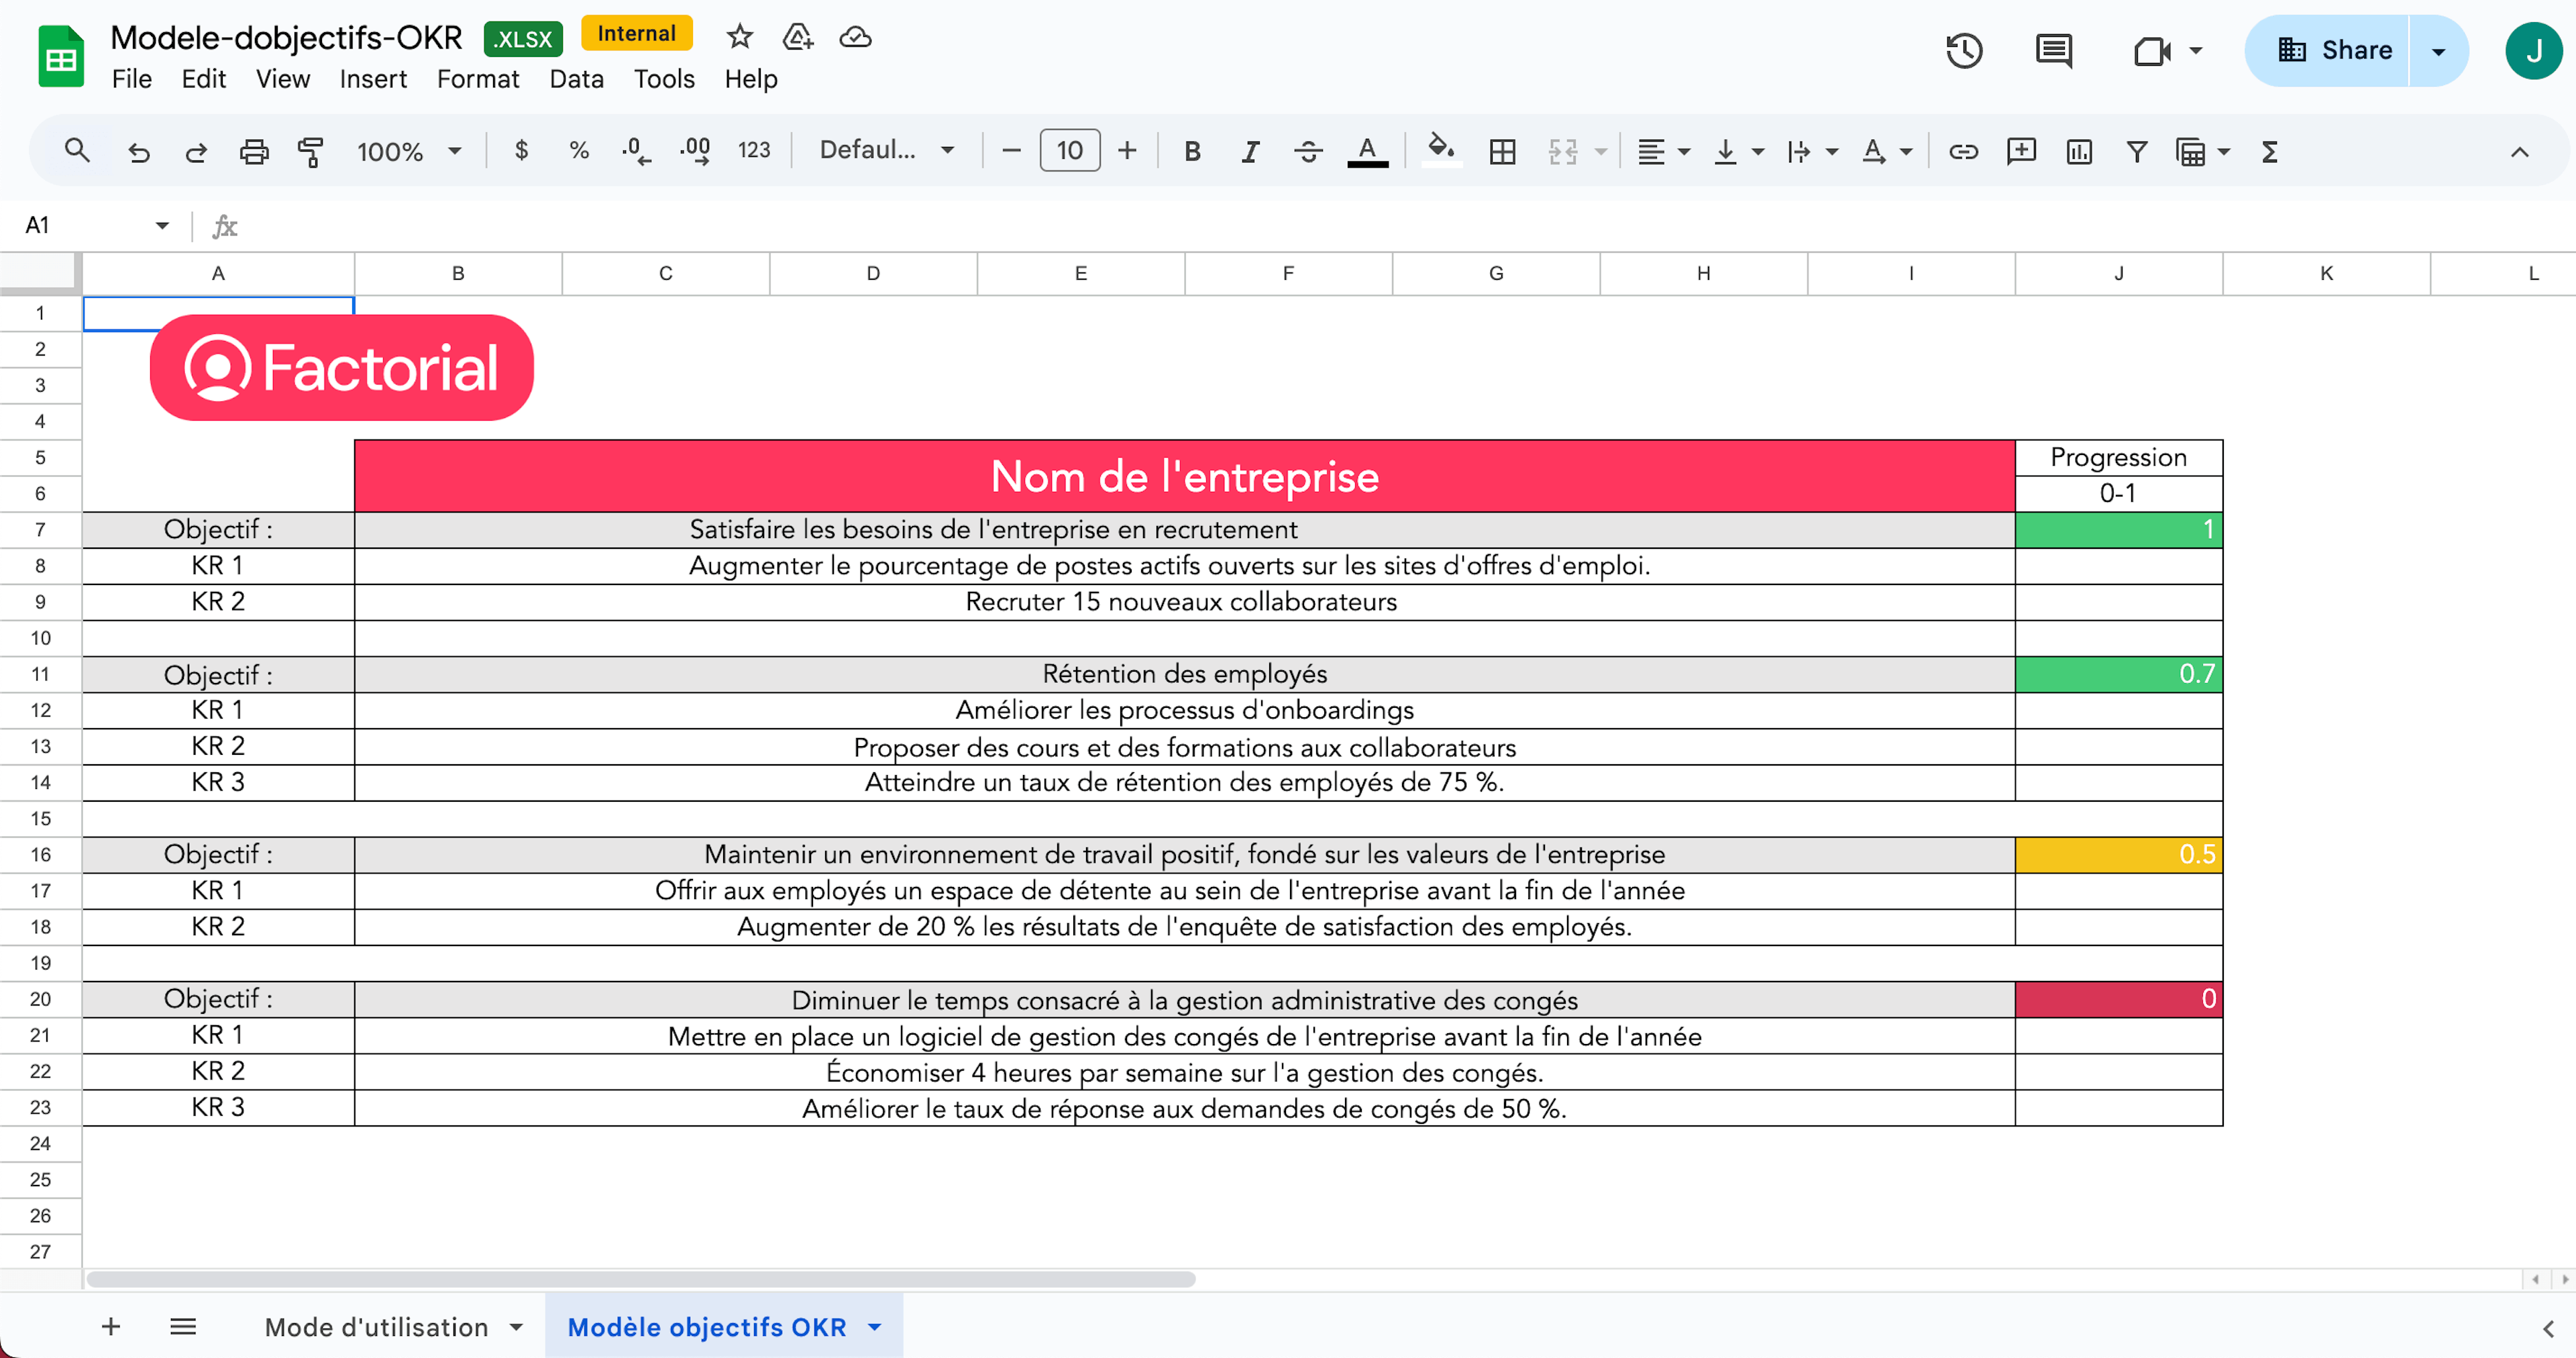Click the font size field

[1069, 151]
